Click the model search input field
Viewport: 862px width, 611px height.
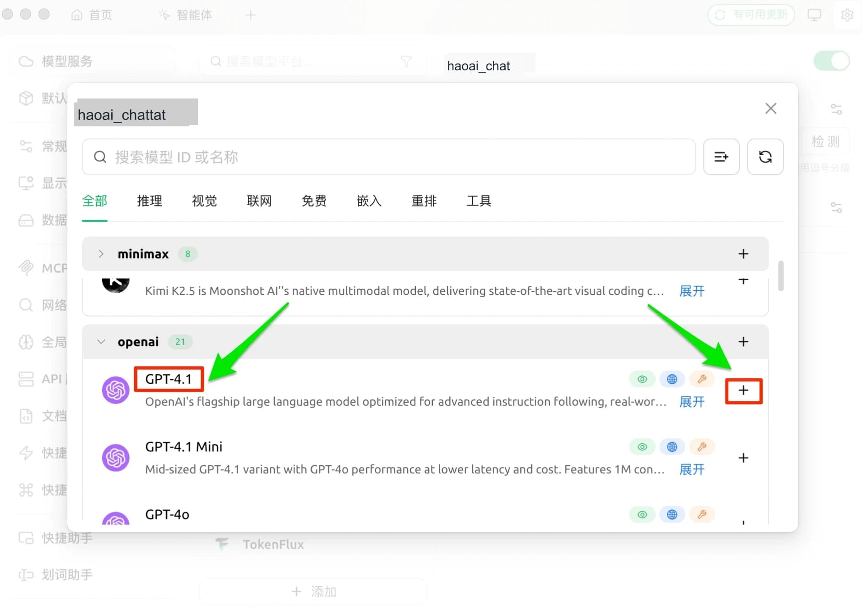[x=389, y=157]
